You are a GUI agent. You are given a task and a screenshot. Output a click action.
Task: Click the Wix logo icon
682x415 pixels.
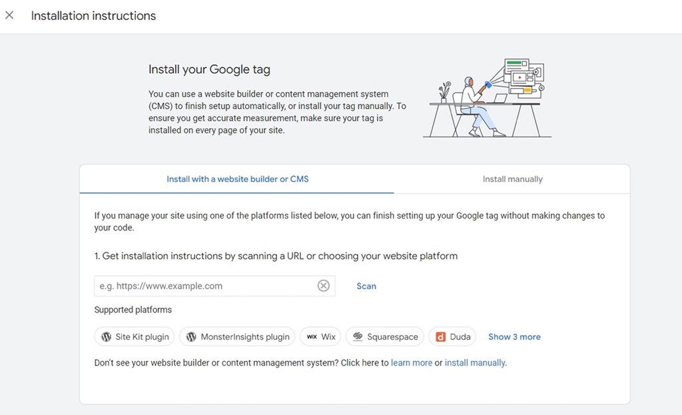click(x=312, y=336)
